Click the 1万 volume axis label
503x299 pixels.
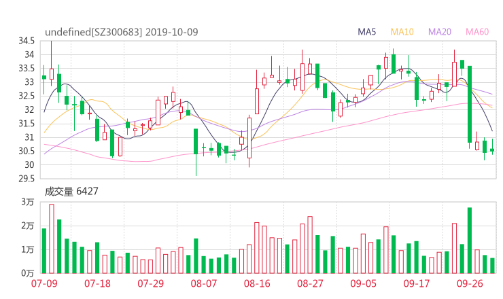click(x=28, y=249)
